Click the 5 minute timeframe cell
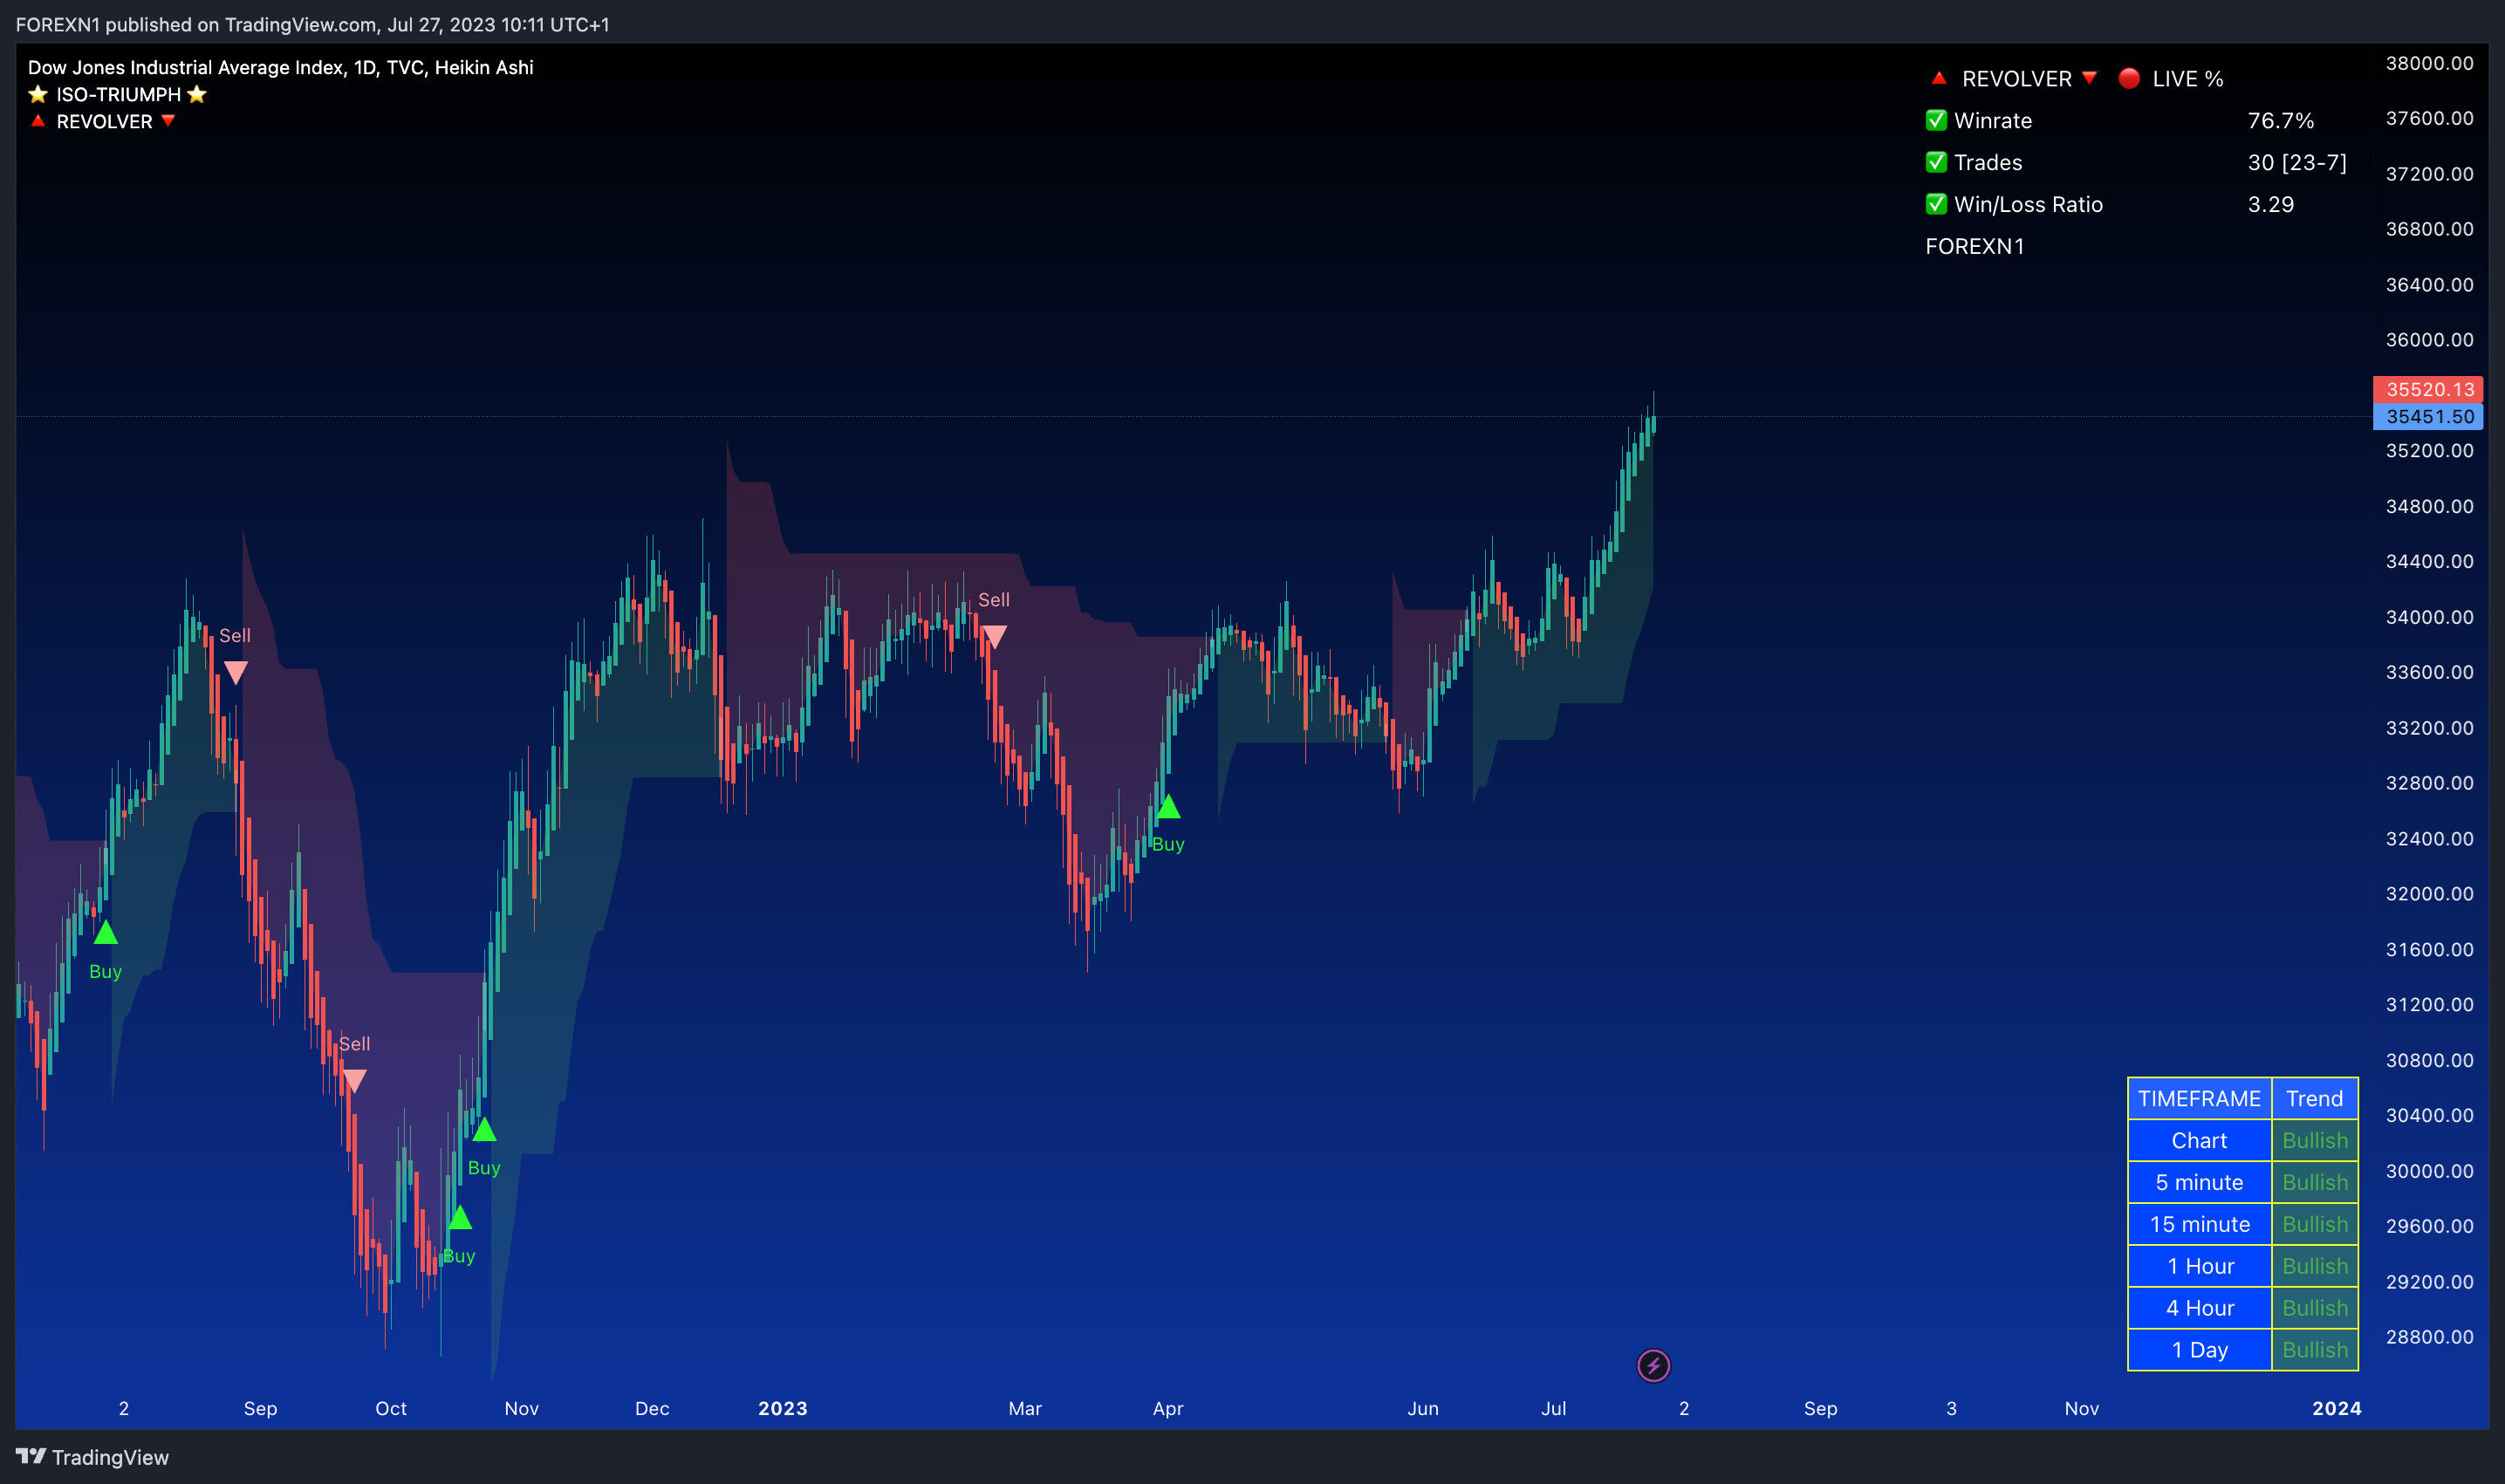2505x1484 pixels. click(2199, 1183)
